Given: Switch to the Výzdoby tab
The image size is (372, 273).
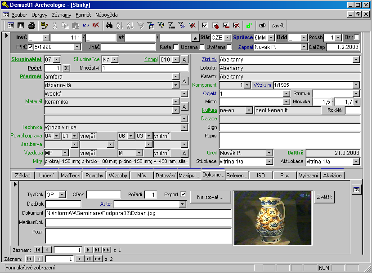Looking at the screenshot, I should click(x=118, y=176).
